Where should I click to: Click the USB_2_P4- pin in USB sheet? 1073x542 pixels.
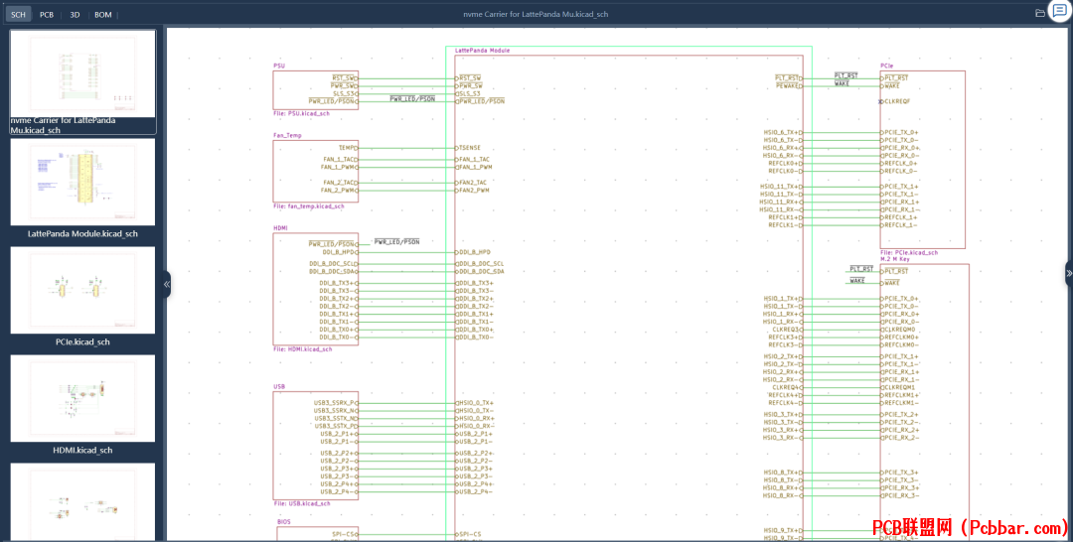[340, 491]
